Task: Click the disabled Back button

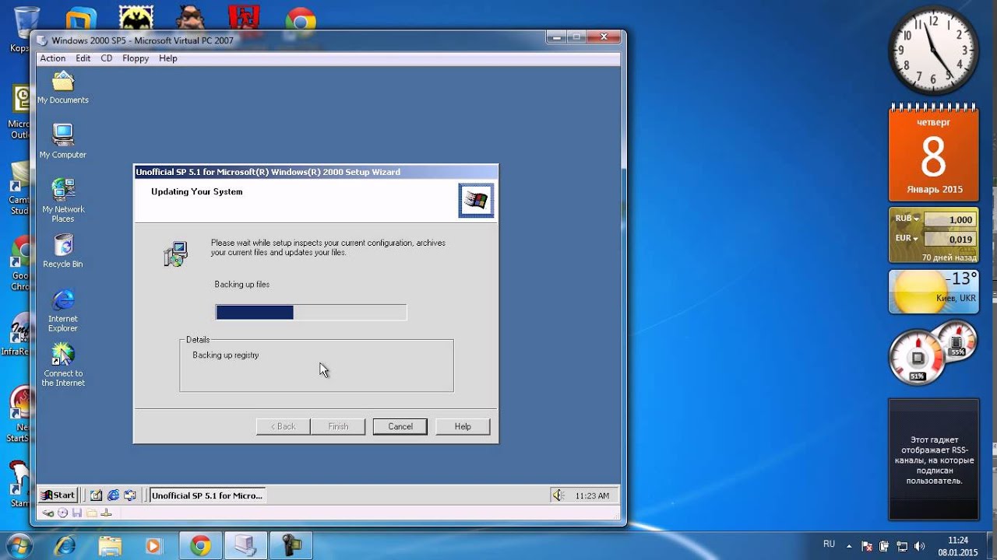Action: 284,426
